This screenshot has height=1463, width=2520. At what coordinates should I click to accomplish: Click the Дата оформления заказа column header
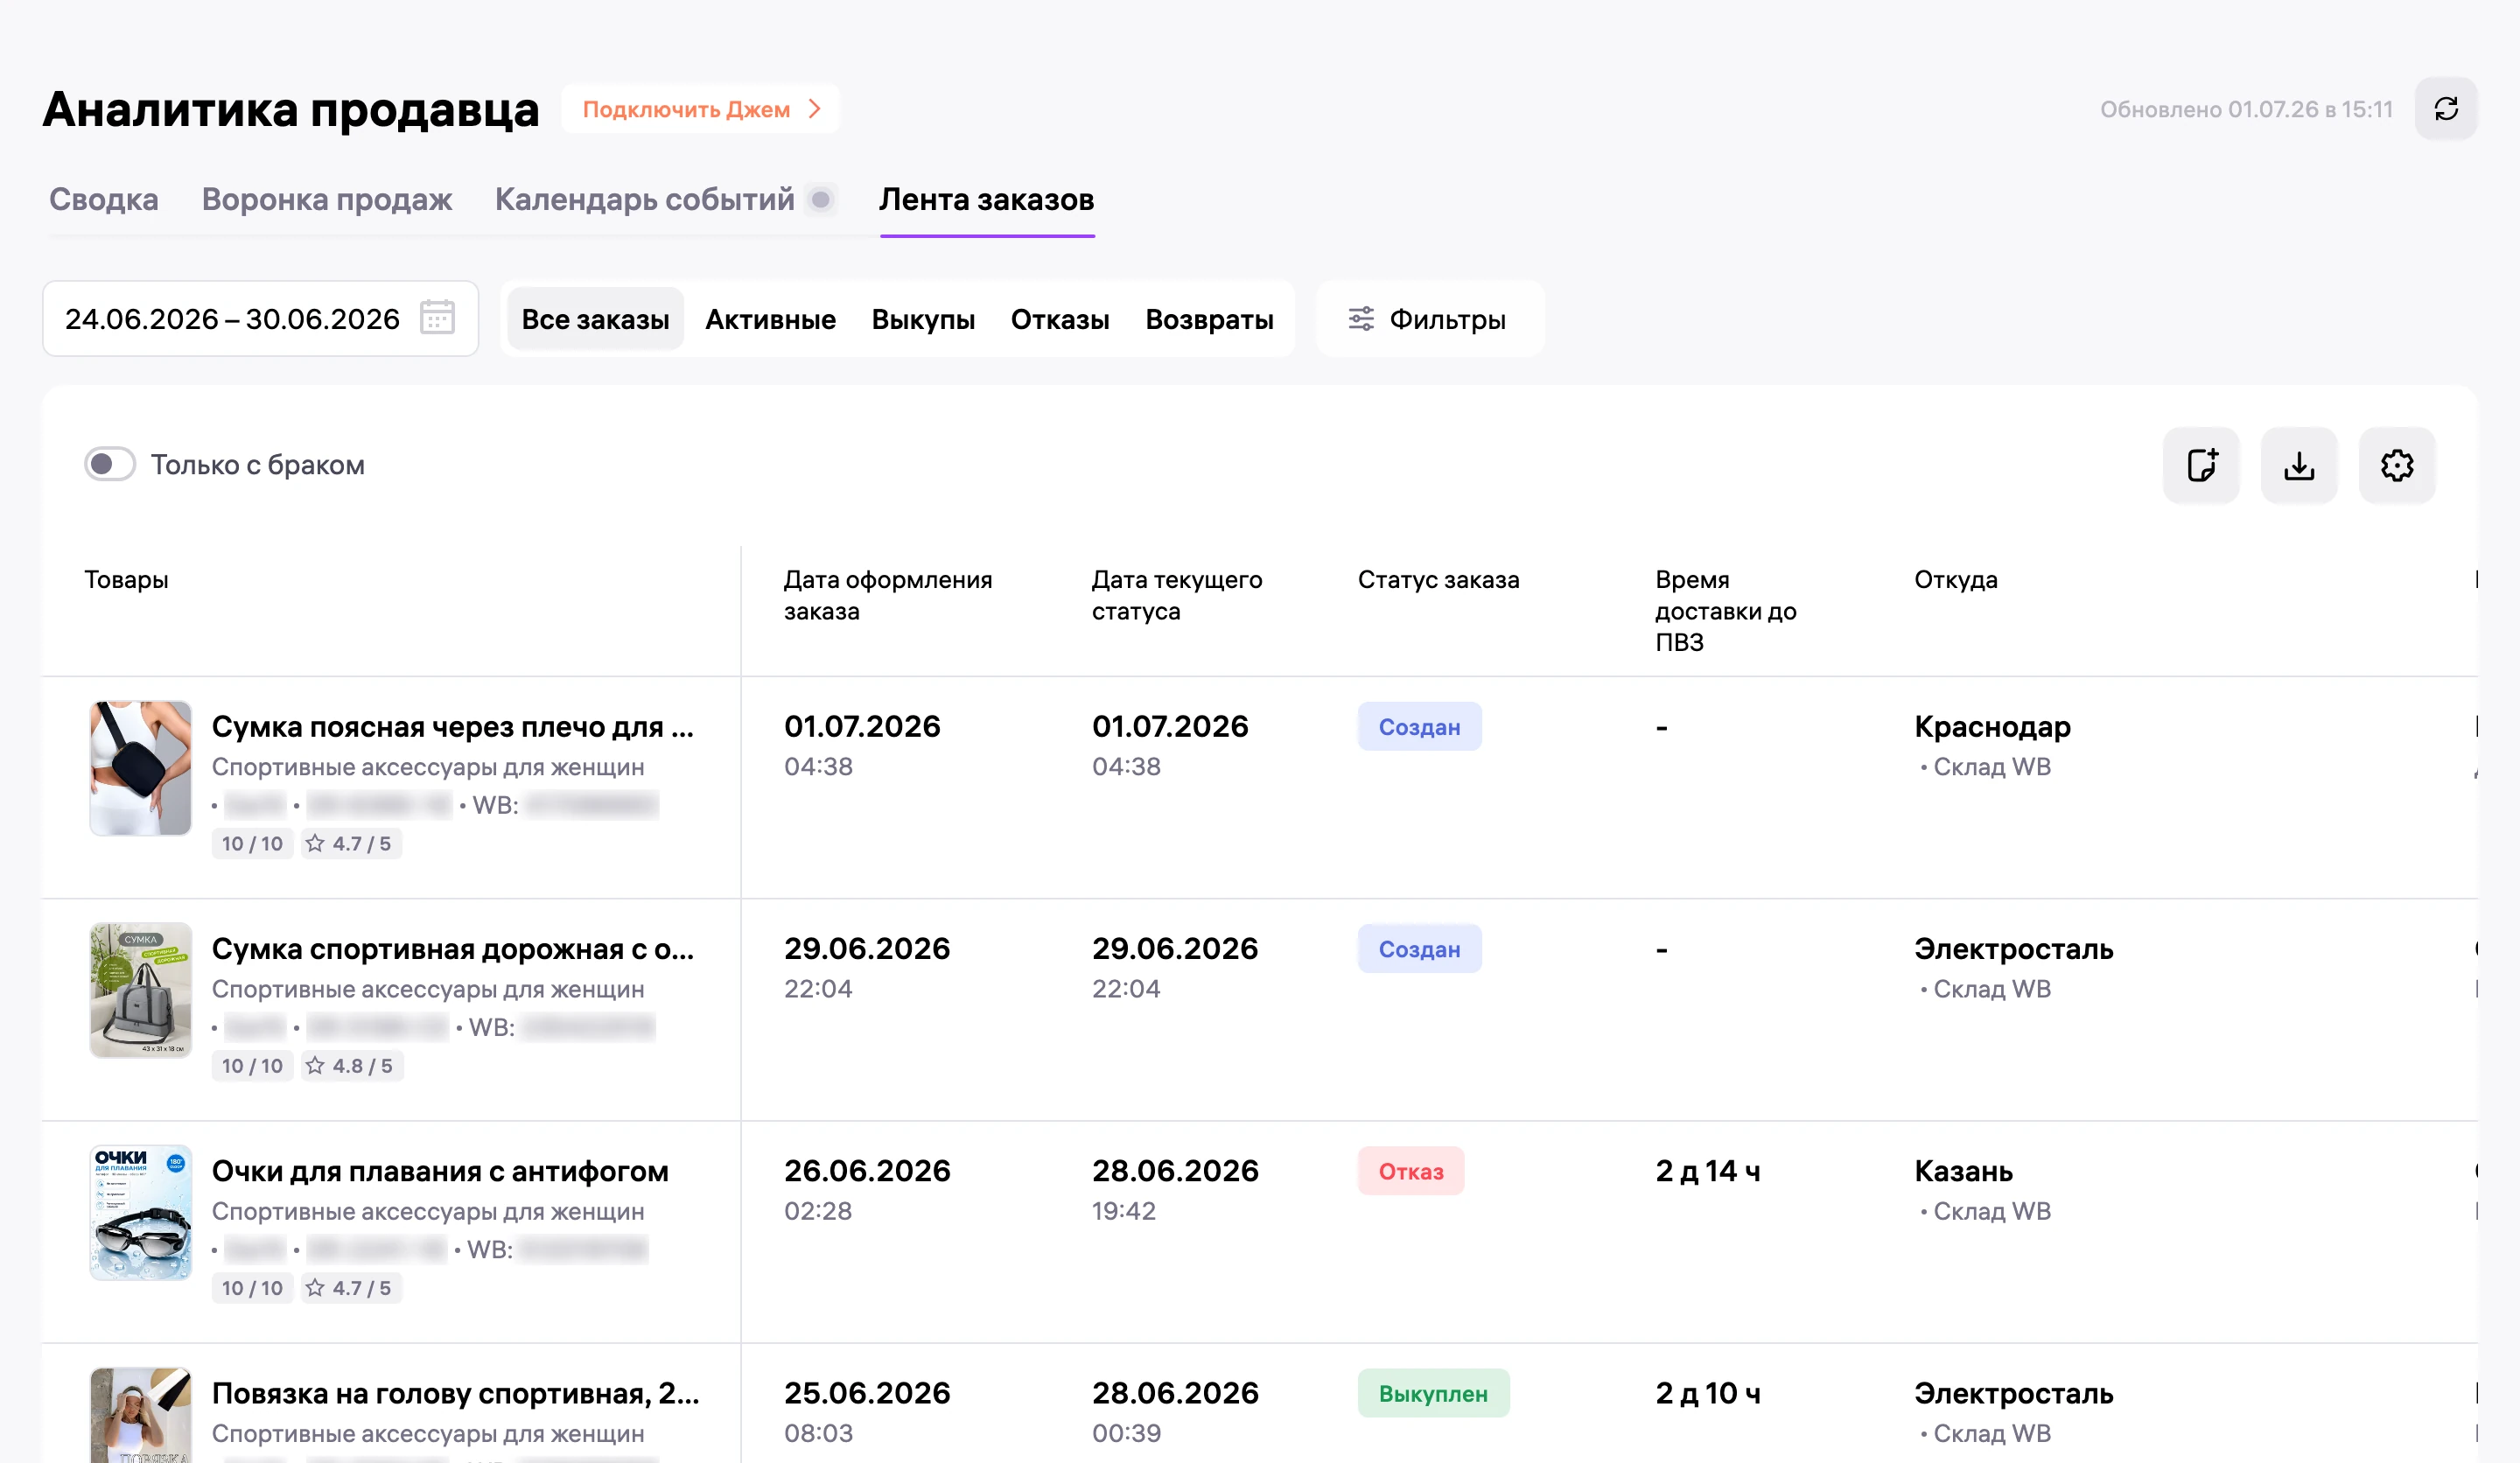coord(888,595)
